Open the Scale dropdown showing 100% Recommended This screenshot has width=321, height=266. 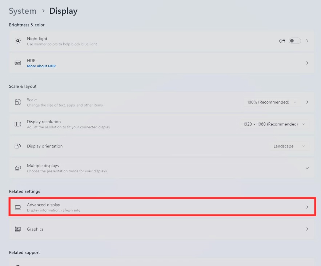tap(272, 102)
